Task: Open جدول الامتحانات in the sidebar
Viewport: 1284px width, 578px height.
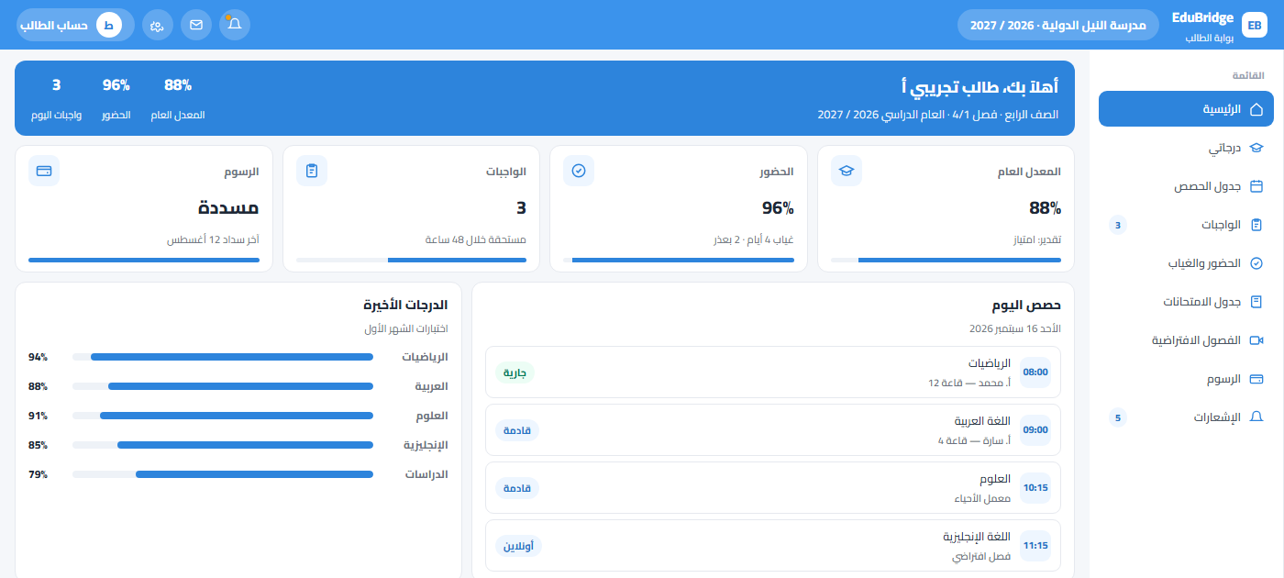Action: coord(1186,301)
